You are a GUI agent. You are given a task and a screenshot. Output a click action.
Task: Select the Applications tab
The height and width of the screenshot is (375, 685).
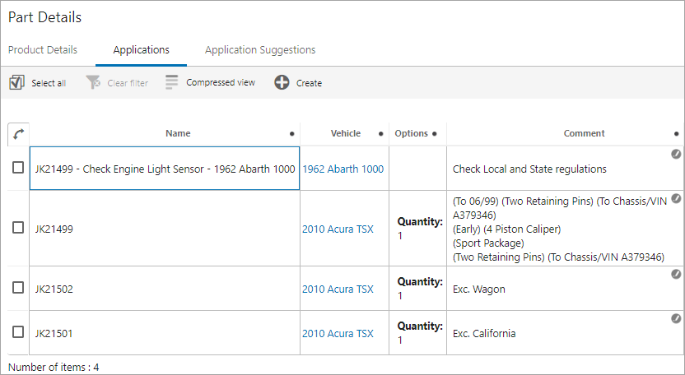click(141, 50)
